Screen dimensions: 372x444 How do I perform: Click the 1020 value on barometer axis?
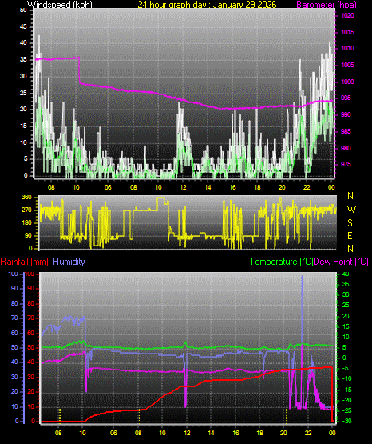click(x=348, y=15)
